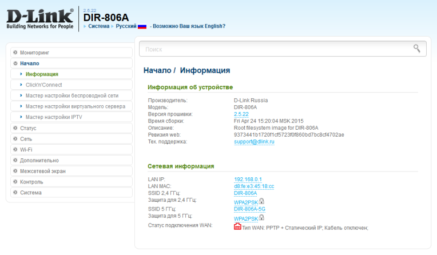437x255 pixels.
Task: Click SSID link DIR-806A-5G
Action: click(249, 209)
